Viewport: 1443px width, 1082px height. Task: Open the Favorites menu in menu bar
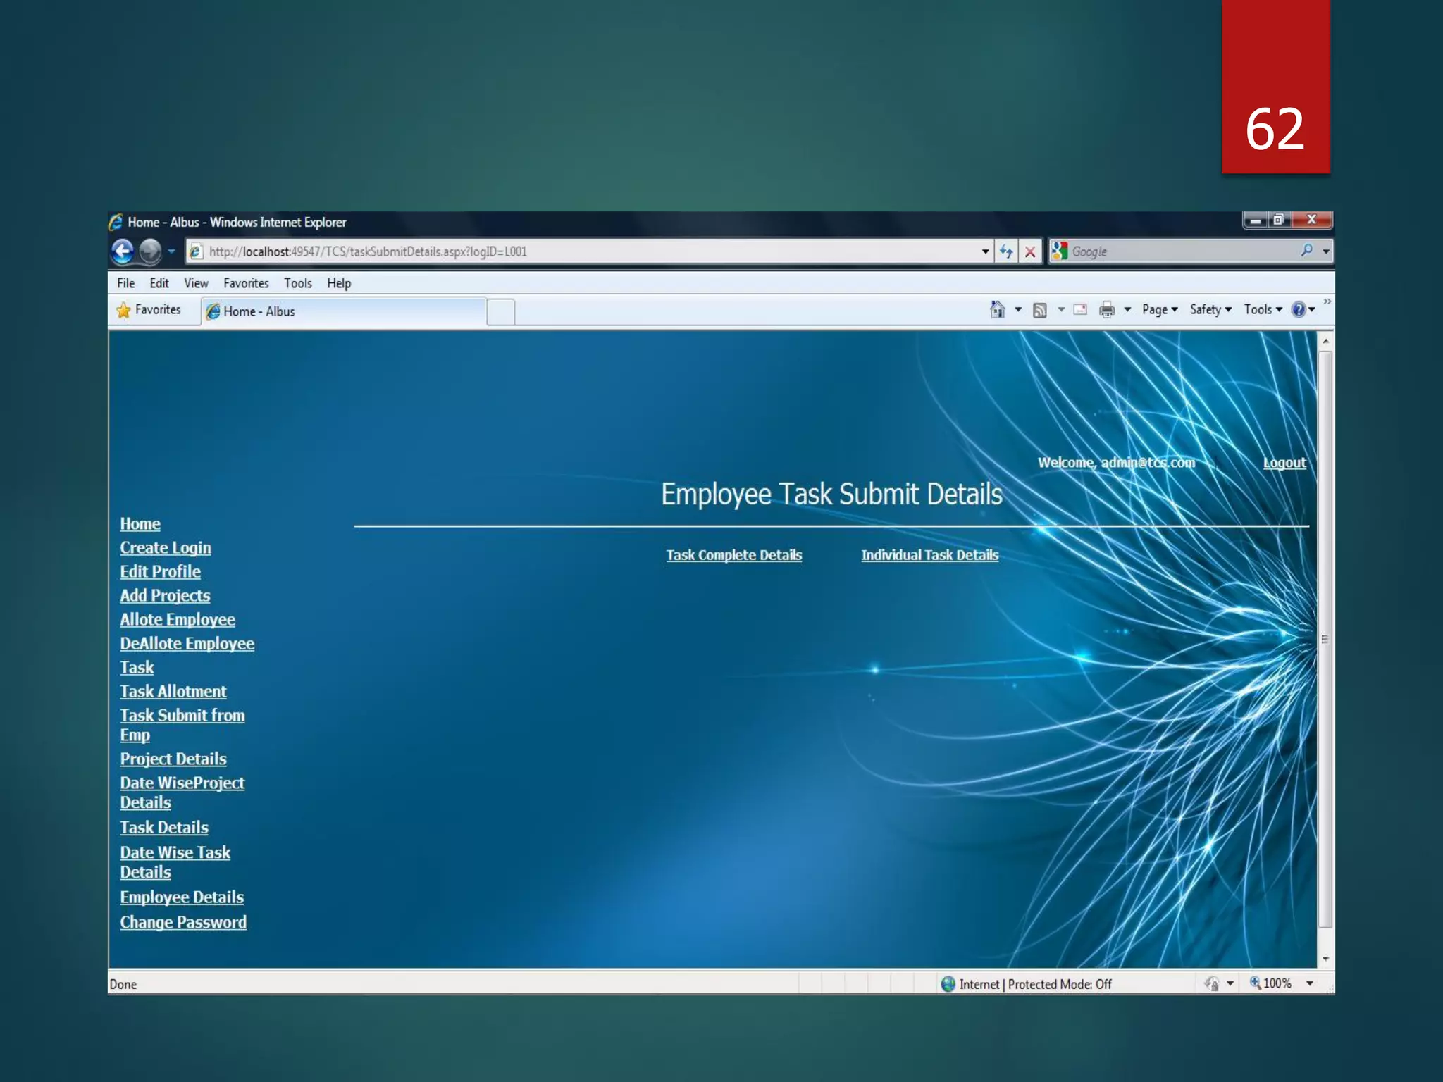pyautogui.click(x=246, y=283)
